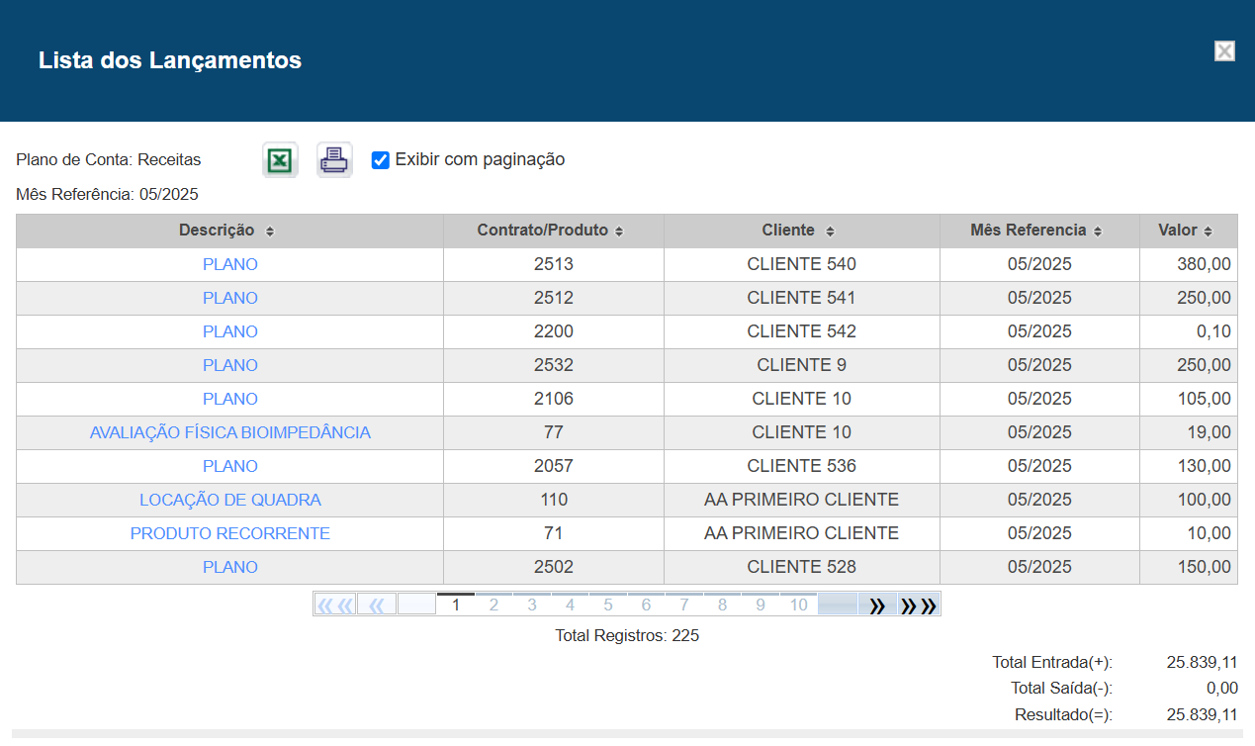Uncheck Exibir com paginação checkbox
This screenshot has width=1255, height=746.
click(381, 160)
